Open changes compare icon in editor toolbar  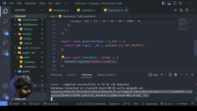pos(181,10)
